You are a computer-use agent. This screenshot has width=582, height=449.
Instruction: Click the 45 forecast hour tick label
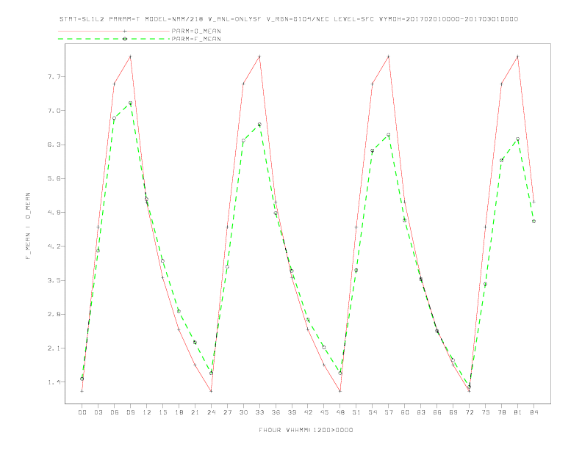coord(324,412)
